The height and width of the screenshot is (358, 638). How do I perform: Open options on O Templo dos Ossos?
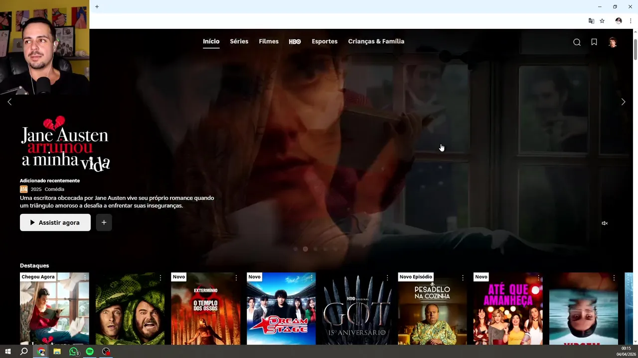pyautogui.click(x=236, y=277)
